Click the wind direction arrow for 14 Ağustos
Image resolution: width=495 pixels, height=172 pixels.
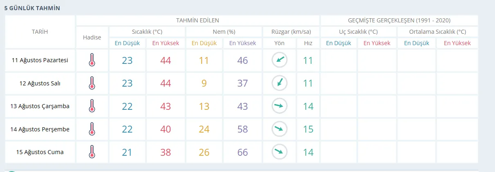pos(280,129)
